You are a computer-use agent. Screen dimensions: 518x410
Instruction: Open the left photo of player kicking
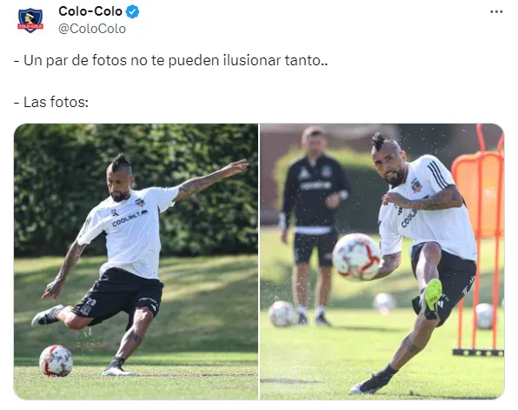pyautogui.click(x=136, y=261)
